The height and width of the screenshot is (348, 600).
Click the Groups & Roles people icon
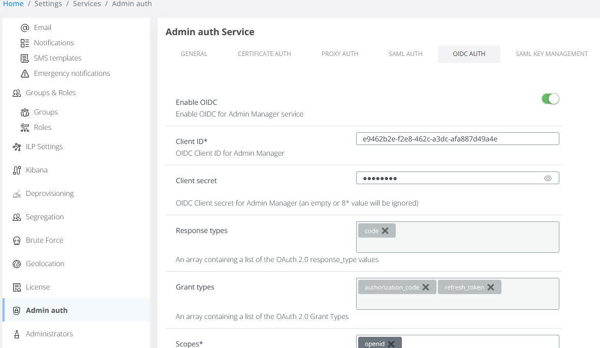click(17, 93)
